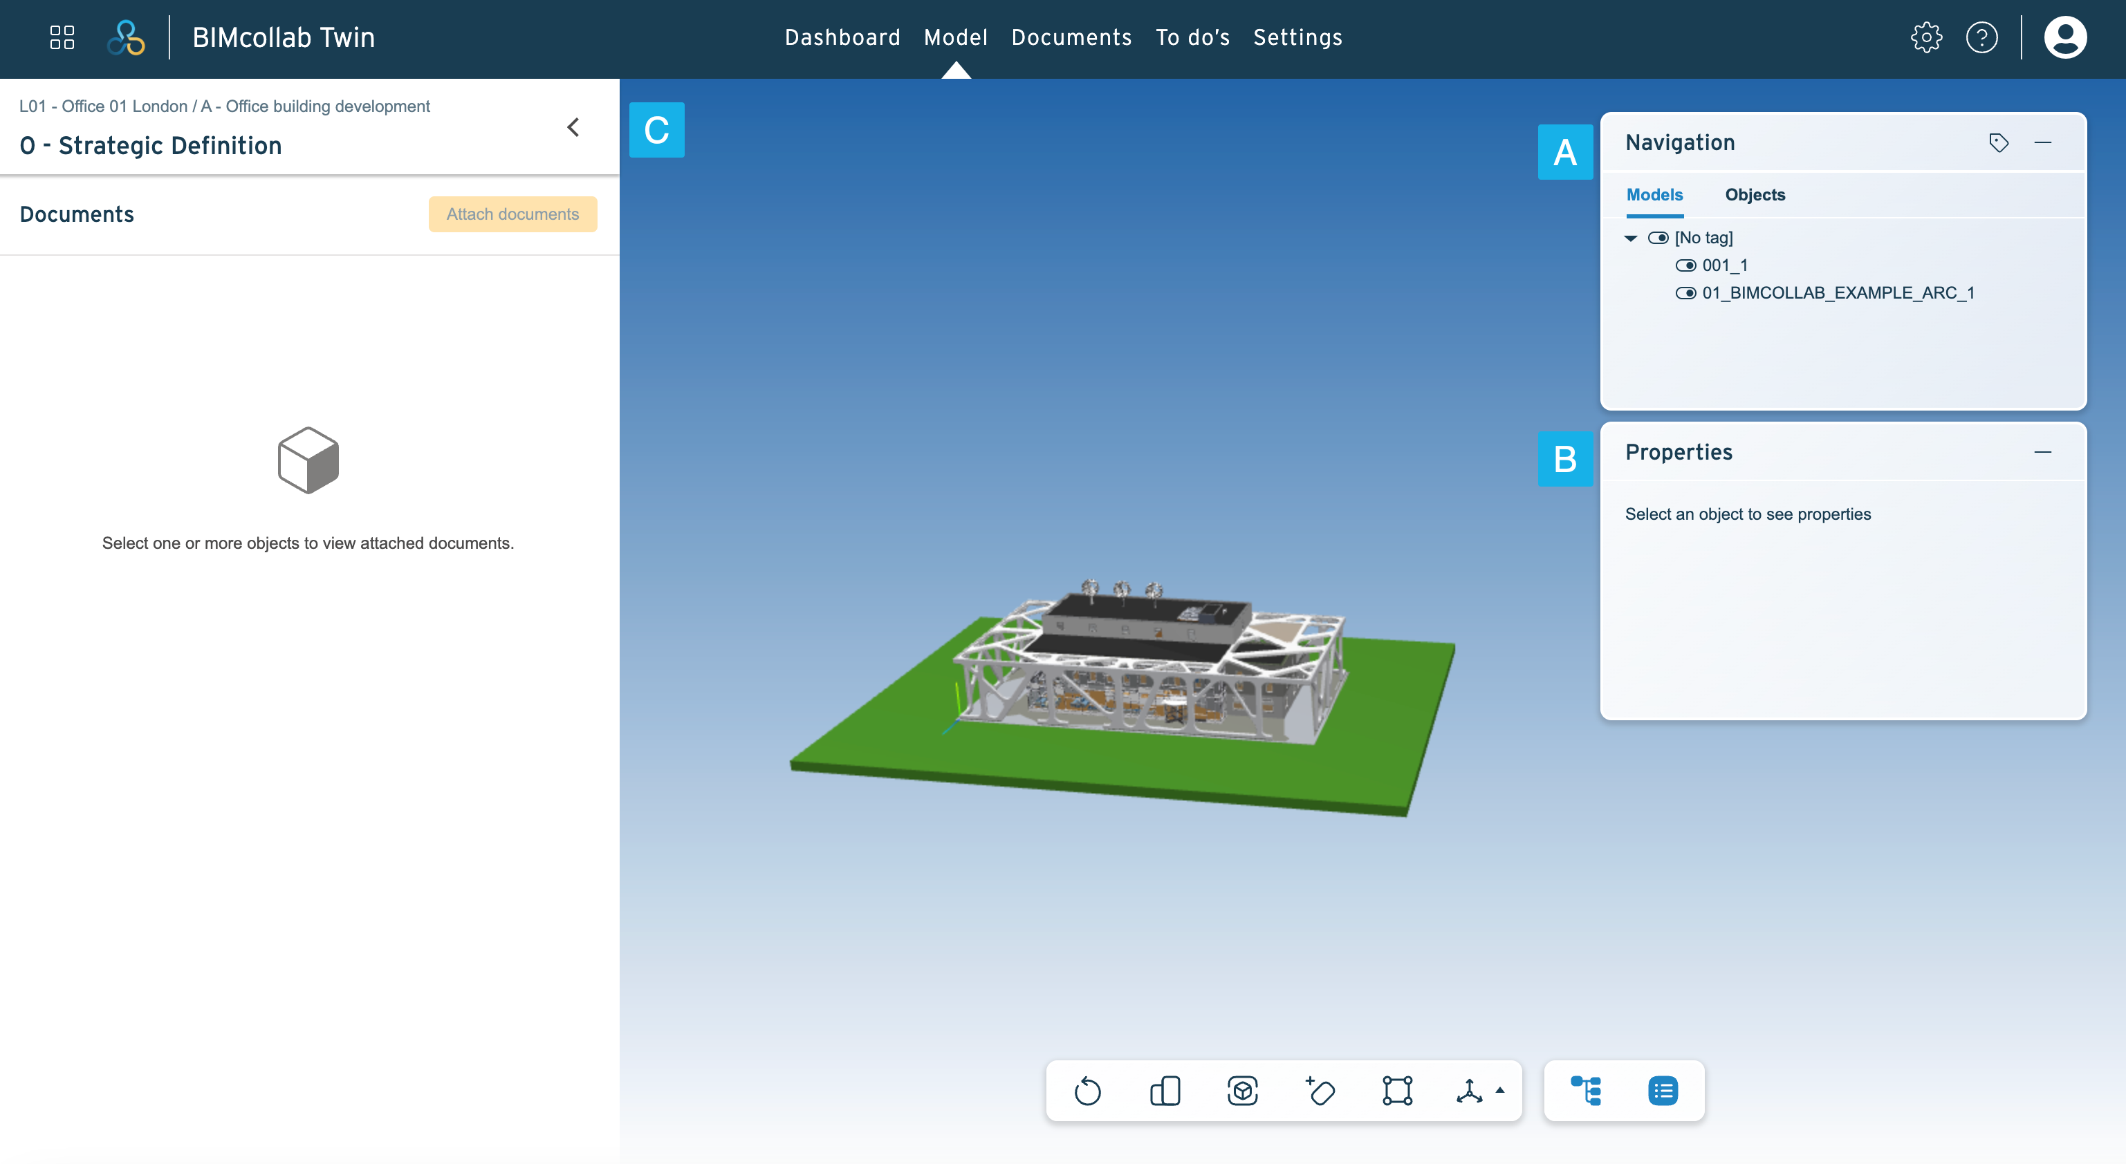
Task: Open the Documents tab in top navigation
Action: pyautogui.click(x=1071, y=37)
